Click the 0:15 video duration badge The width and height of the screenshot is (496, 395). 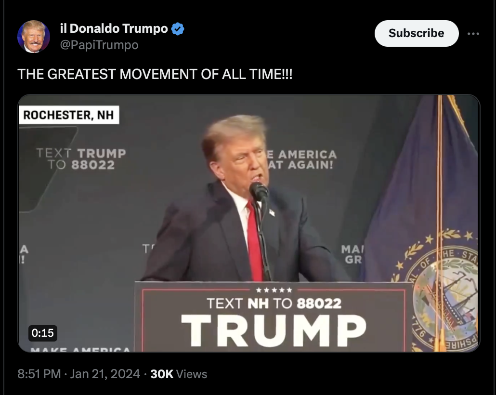43,333
